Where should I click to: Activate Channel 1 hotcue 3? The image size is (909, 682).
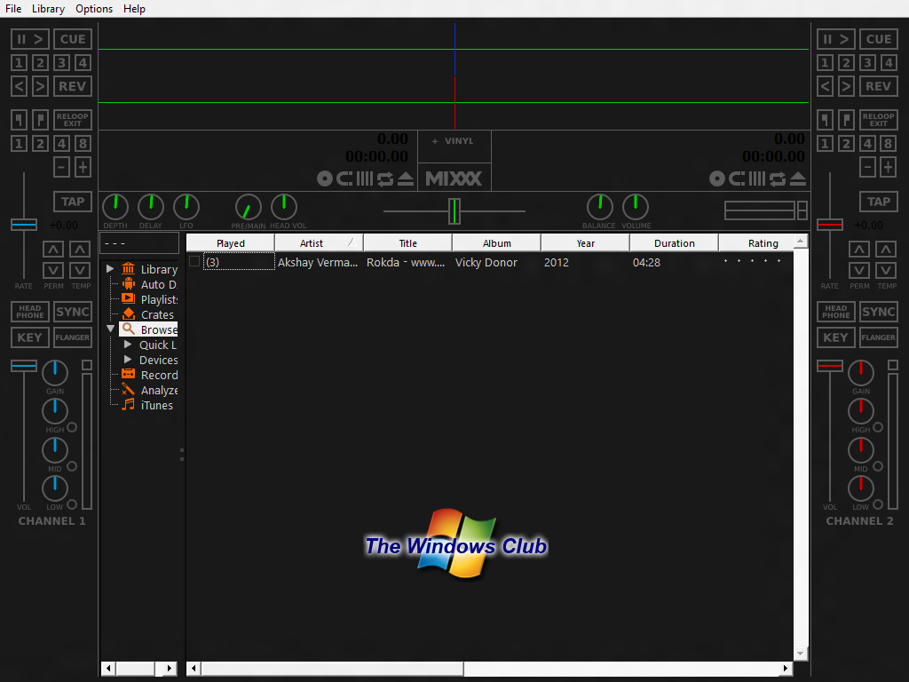pos(62,63)
